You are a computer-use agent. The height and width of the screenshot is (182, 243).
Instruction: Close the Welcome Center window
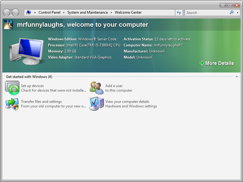coord(237,5)
